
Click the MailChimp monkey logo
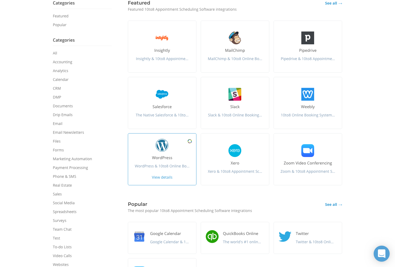(235, 38)
